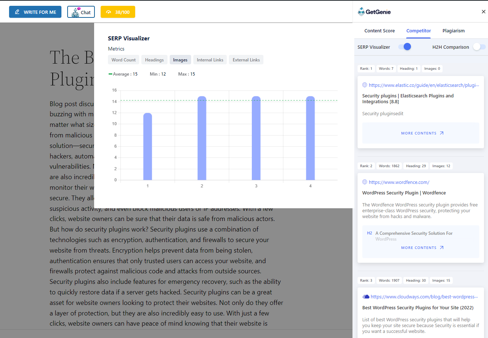Viewport: 488px width, 338px height.
Task: Click the GetGenie logo in panel header
Action: click(374, 12)
